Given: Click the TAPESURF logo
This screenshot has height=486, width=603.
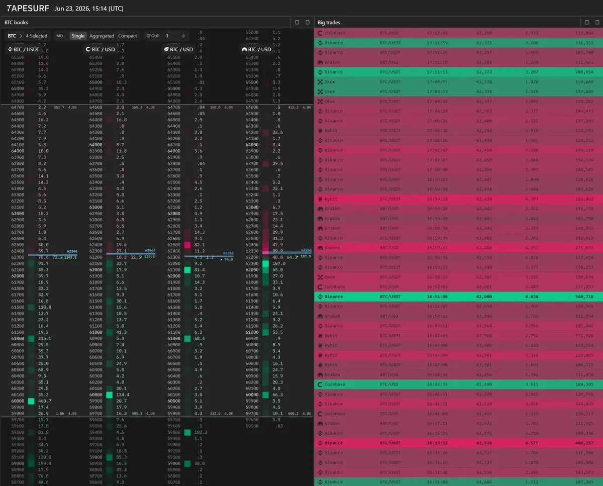Looking at the screenshot, I should 28,9.
